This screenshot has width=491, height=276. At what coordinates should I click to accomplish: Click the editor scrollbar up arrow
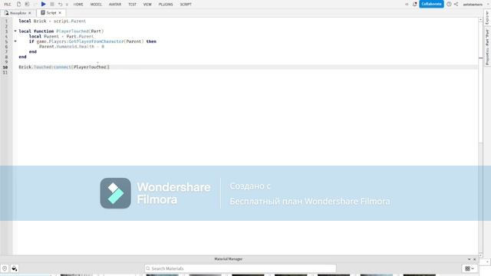pos(481,20)
